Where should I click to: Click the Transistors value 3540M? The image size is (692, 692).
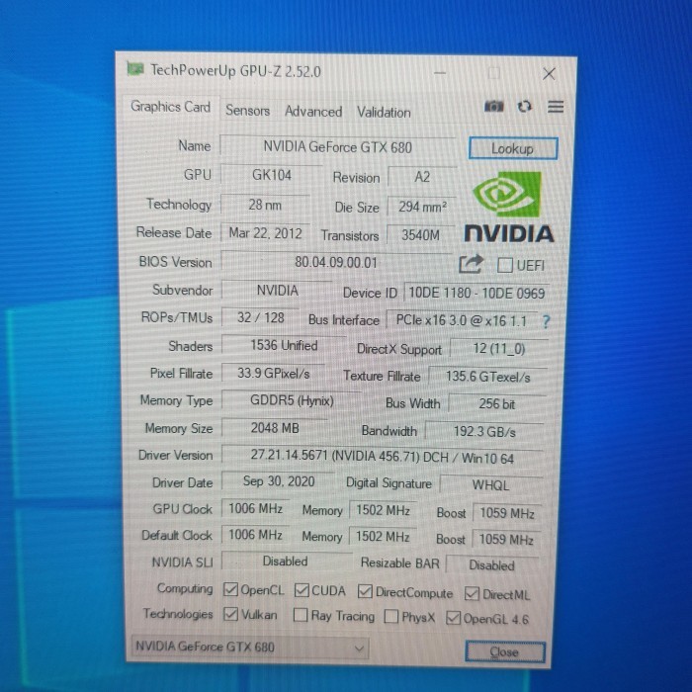420,235
